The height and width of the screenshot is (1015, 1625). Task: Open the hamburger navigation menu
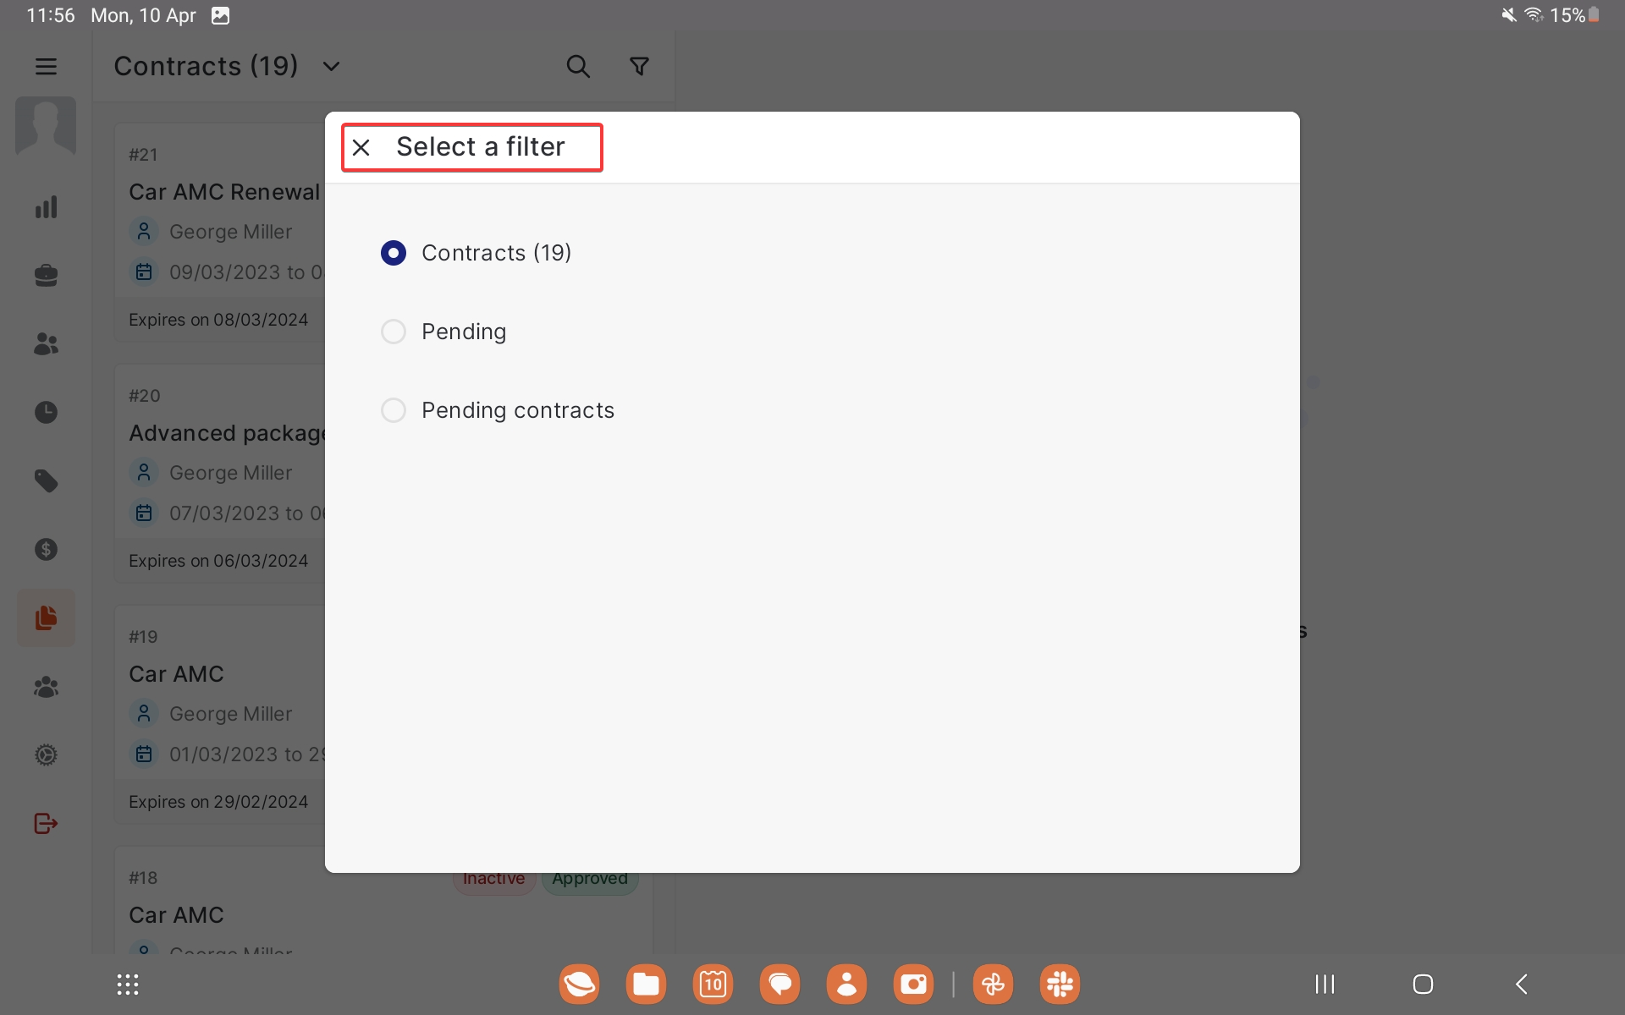[x=46, y=66]
